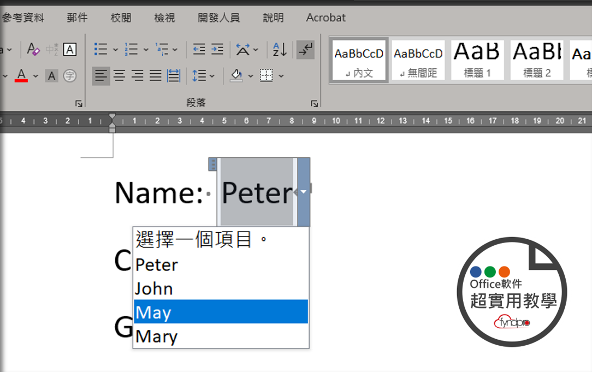Decrease the paragraph indent
592x372 pixels.
click(199, 50)
